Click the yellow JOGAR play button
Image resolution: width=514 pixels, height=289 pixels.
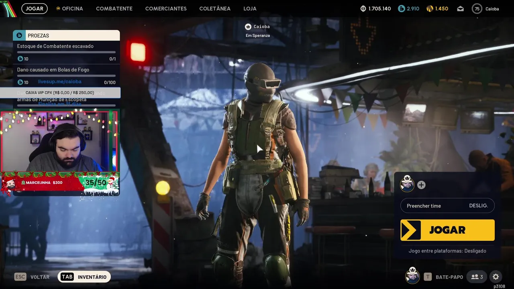tap(447, 230)
